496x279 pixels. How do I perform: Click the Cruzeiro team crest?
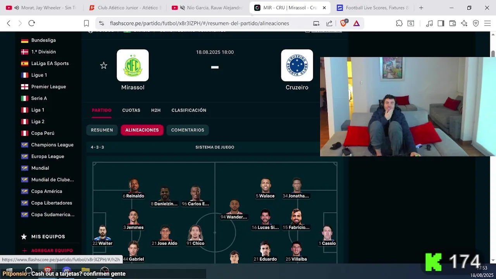point(297,65)
